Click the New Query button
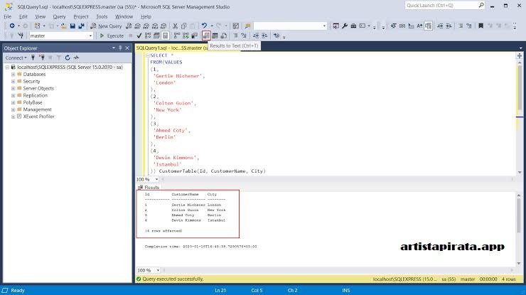 coord(106,26)
